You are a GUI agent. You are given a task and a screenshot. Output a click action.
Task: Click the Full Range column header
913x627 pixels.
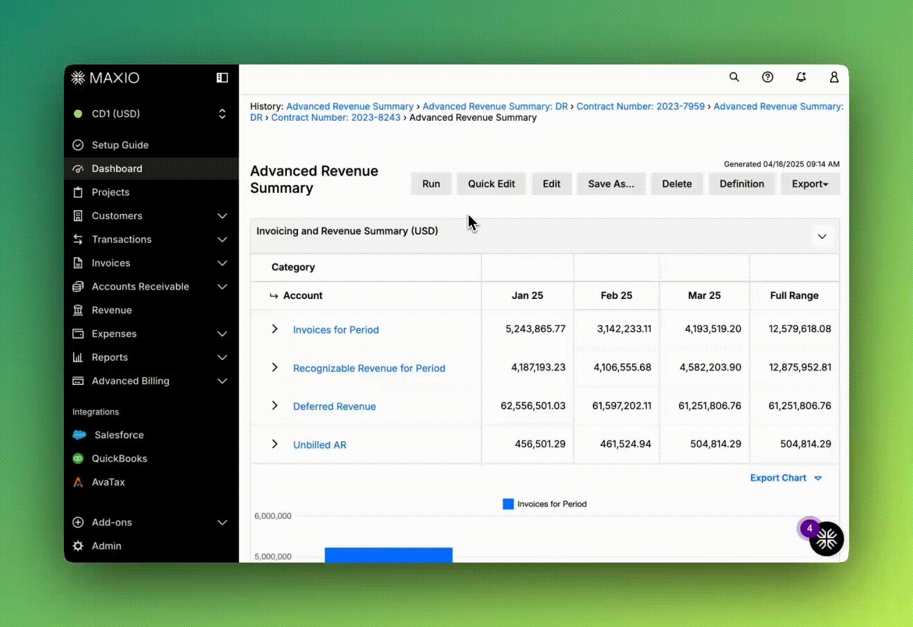pyautogui.click(x=794, y=296)
